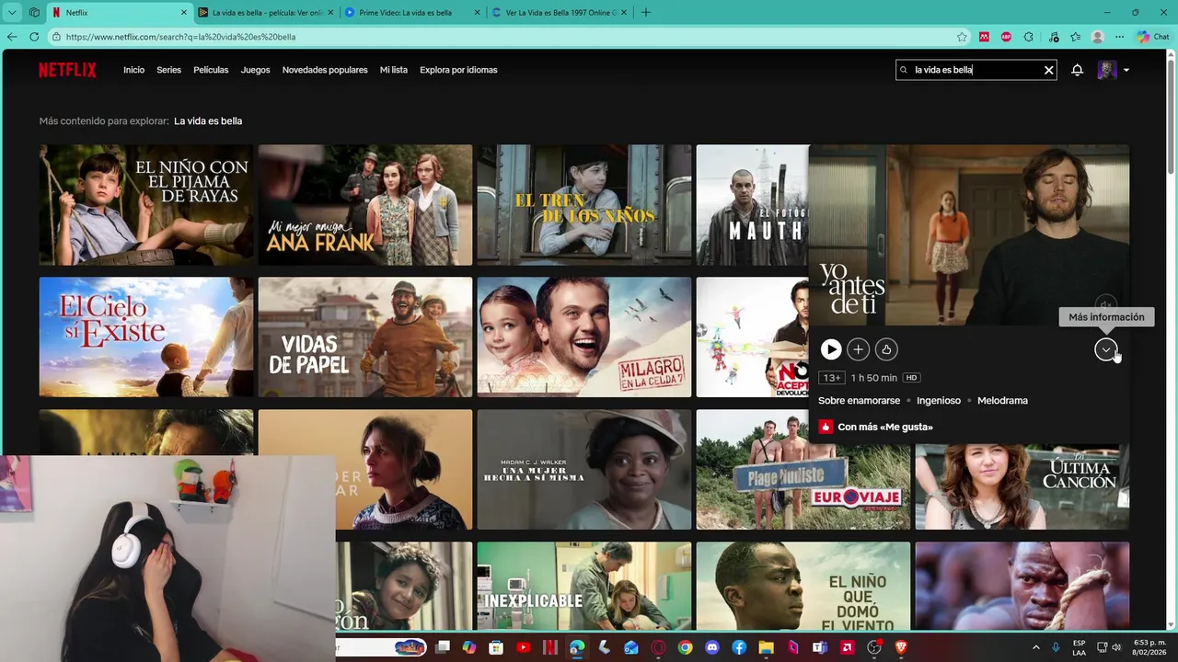Open browser Settings and more menu

coord(1119,37)
